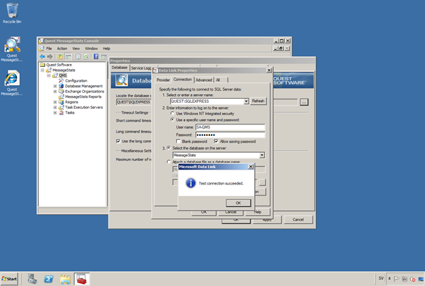This screenshot has height=286, width=425.
Task: Toggle Use the long command checkbox in Properties
Action: [x=118, y=141]
